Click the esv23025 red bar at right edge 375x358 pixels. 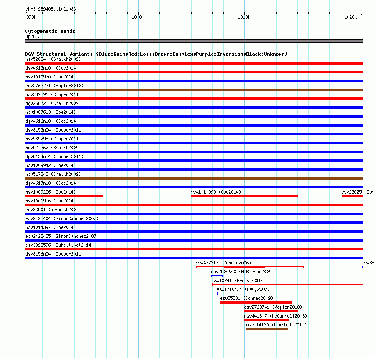click(x=352, y=196)
